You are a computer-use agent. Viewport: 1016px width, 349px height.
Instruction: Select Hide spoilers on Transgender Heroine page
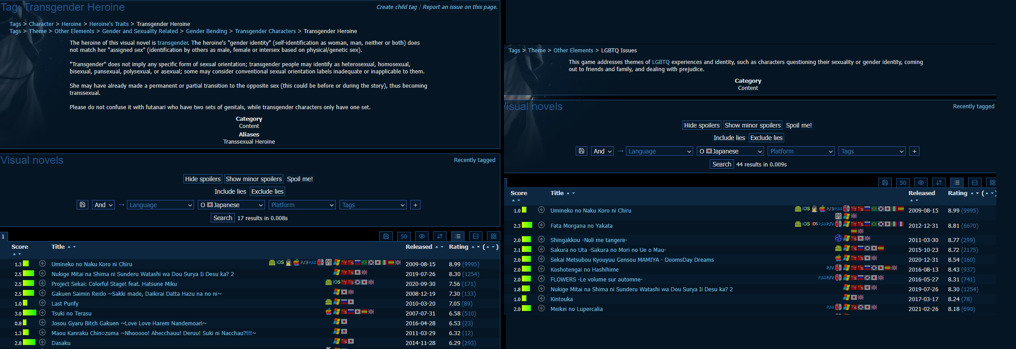(x=203, y=179)
